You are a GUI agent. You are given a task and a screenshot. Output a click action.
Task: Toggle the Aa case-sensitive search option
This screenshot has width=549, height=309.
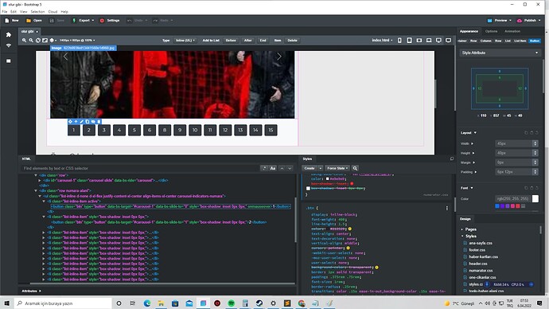(x=273, y=169)
